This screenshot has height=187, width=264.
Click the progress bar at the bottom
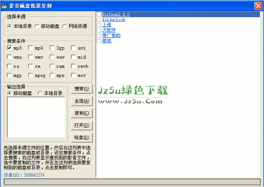(x=132, y=182)
